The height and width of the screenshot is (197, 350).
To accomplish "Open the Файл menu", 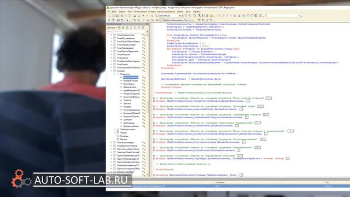I will (114, 11).
